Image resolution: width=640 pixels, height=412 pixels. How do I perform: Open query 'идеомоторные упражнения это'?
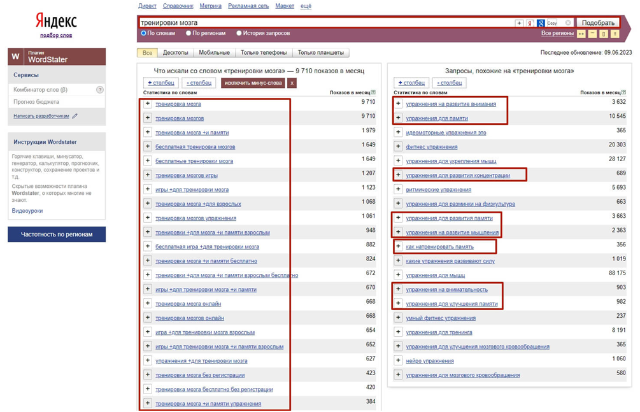(446, 132)
